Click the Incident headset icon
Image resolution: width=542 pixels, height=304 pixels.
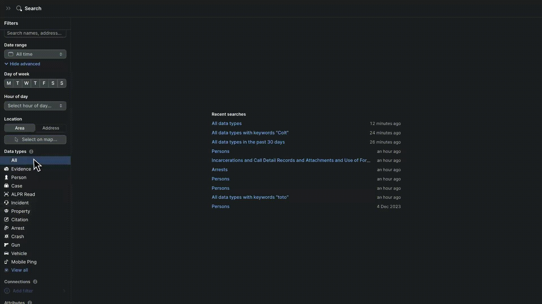click(6, 203)
